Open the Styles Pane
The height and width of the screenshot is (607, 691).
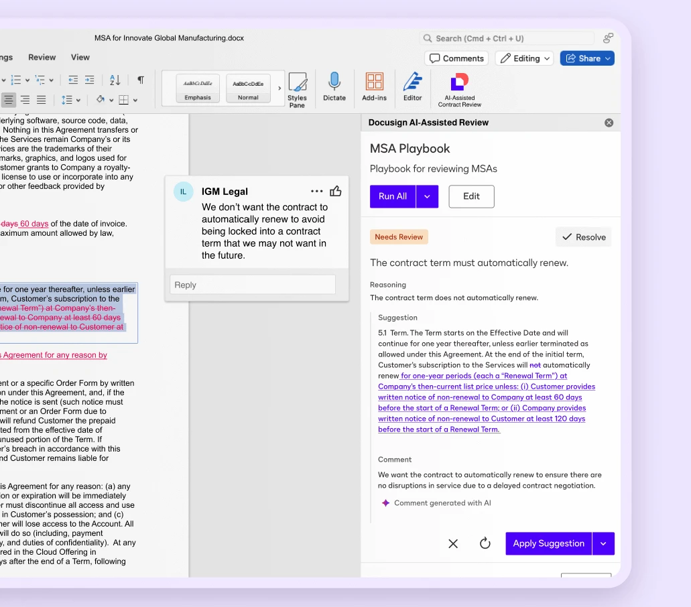coord(297,90)
